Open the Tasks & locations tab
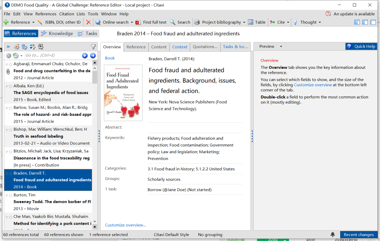Viewport: 380px width, 241px height. (235, 47)
